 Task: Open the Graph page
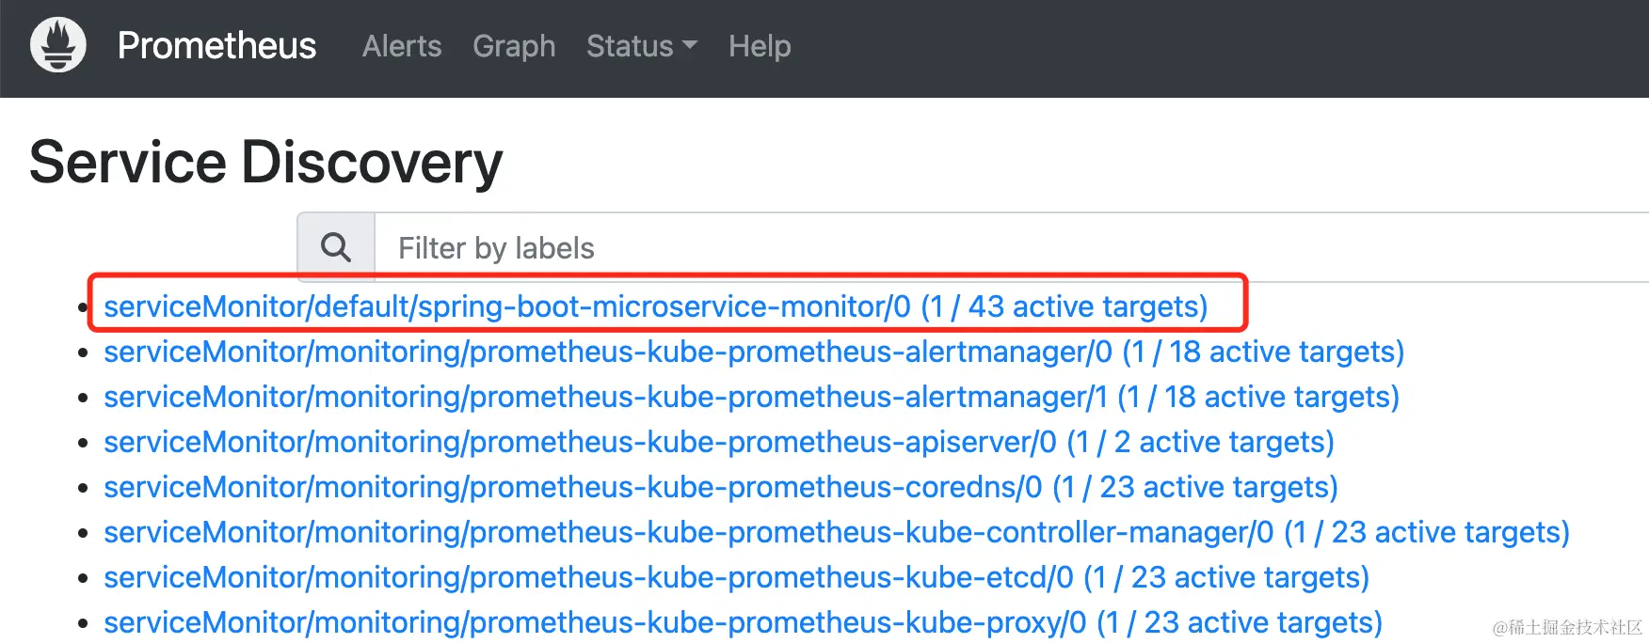[x=514, y=46]
